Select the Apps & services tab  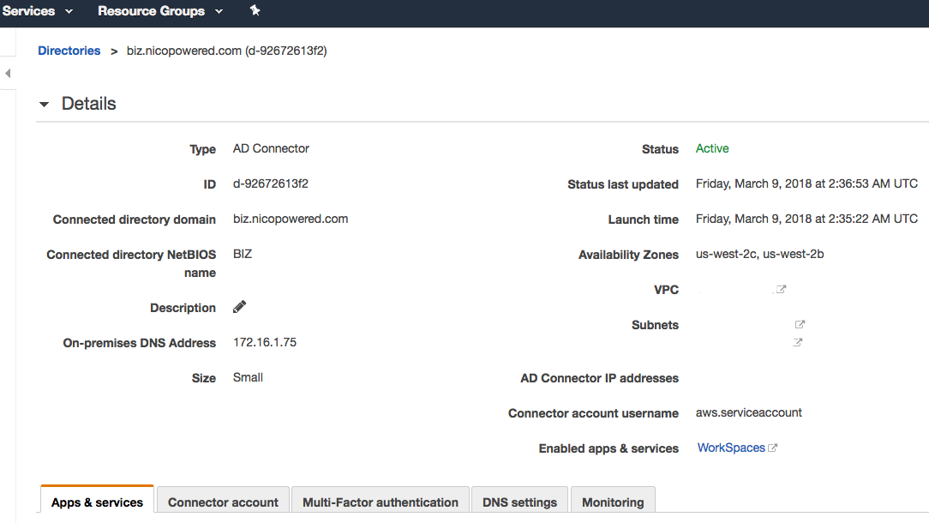(x=97, y=502)
